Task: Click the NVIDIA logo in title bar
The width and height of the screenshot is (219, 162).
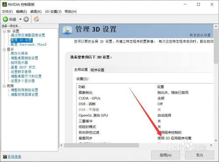Action: pos(4,4)
